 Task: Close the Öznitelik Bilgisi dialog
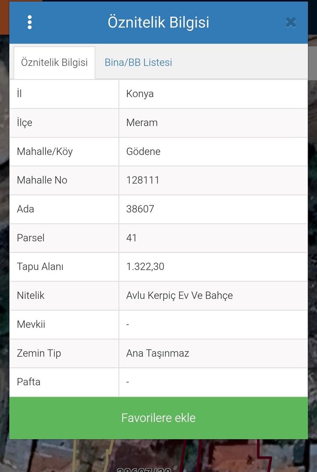[290, 22]
